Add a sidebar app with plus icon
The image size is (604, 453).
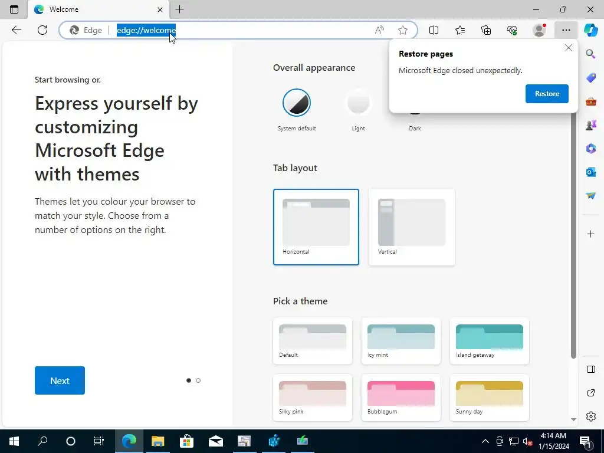(x=590, y=234)
